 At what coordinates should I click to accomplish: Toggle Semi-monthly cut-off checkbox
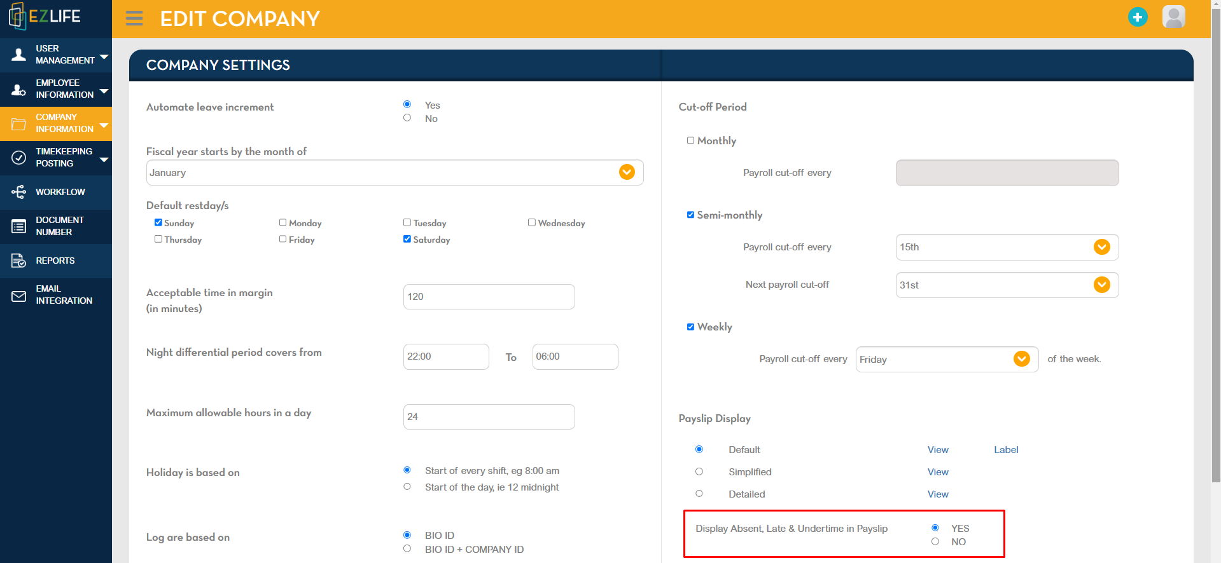[x=690, y=215]
